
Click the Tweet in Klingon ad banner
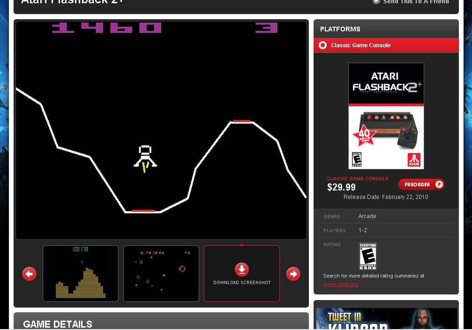(386, 319)
